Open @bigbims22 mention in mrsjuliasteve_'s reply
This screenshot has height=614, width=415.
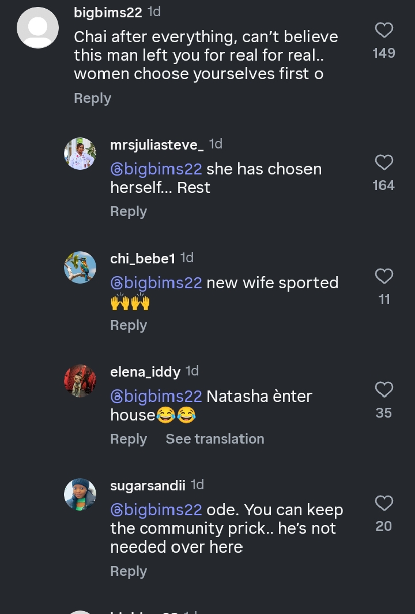(x=156, y=169)
